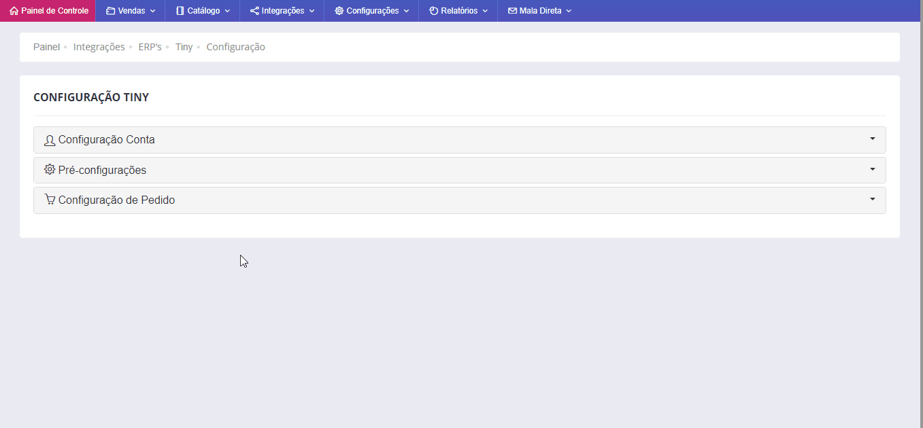Click the Vendas folder icon
The width and height of the screenshot is (923, 428).
[x=110, y=11]
